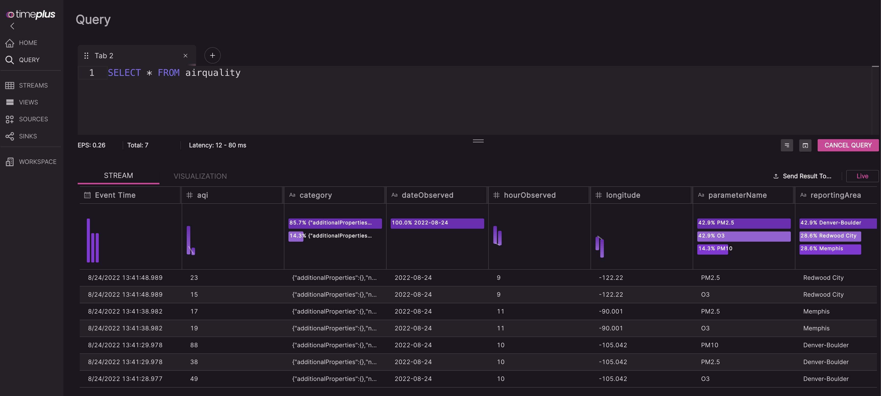Image resolution: width=881 pixels, height=396 pixels.
Task: Click the aqi column header
Action: pyautogui.click(x=202, y=195)
